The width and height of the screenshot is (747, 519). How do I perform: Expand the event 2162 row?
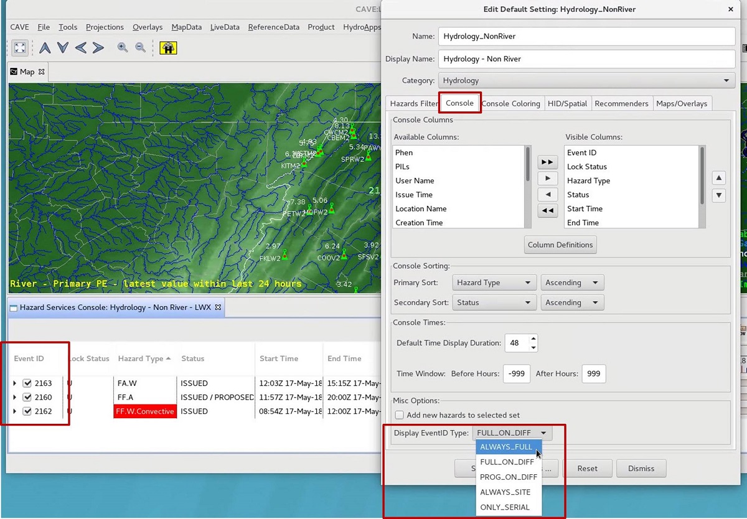(x=15, y=411)
